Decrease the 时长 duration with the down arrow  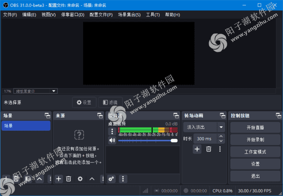(x=221, y=141)
